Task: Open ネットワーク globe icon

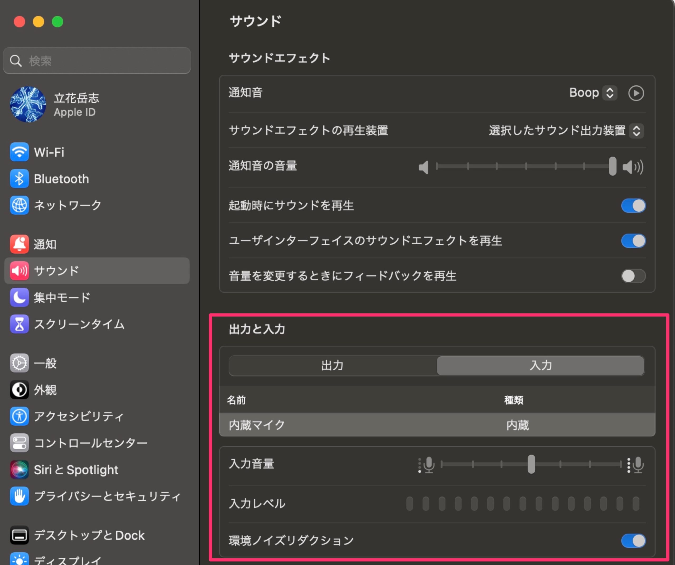Action: pyautogui.click(x=19, y=205)
